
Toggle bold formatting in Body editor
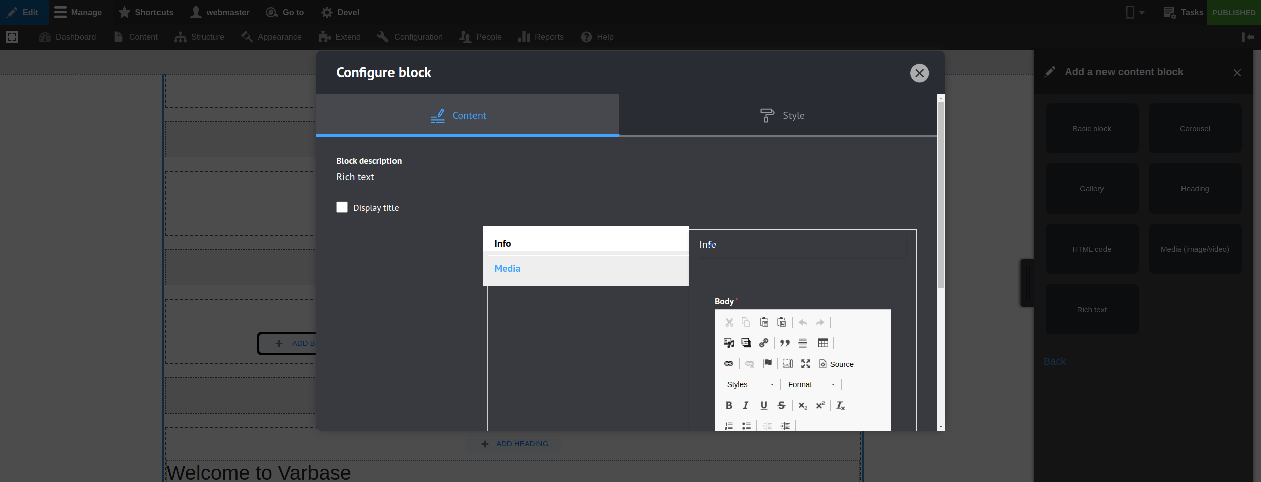[x=728, y=405]
